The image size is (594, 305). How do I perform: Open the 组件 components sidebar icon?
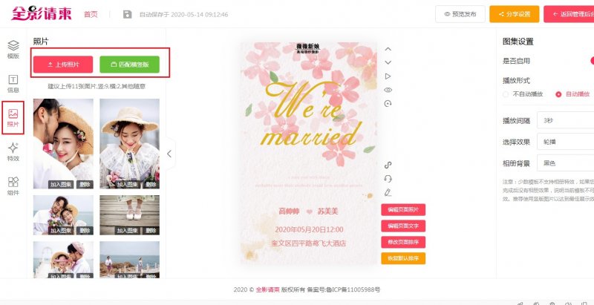(13, 186)
